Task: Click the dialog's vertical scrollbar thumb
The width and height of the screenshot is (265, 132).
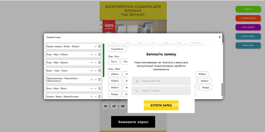Action: pyautogui.click(x=222, y=89)
